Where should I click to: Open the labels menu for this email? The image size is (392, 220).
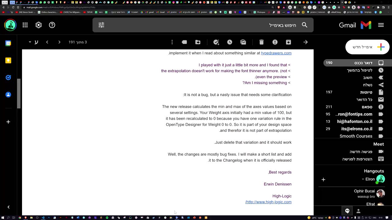184,42
